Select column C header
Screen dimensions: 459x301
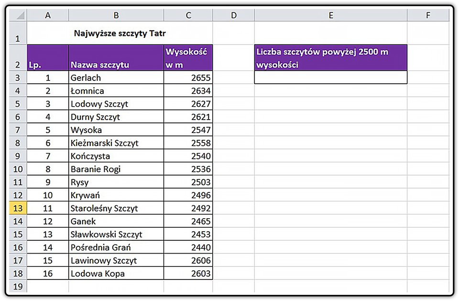click(188, 15)
